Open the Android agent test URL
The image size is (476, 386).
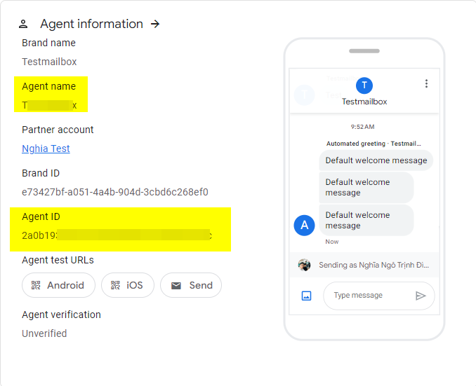pyautogui.click(x=57, y=285)
